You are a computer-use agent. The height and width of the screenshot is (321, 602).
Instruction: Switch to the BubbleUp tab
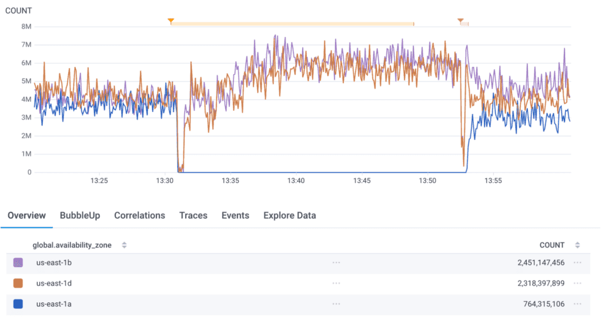(x=80, y=215)
